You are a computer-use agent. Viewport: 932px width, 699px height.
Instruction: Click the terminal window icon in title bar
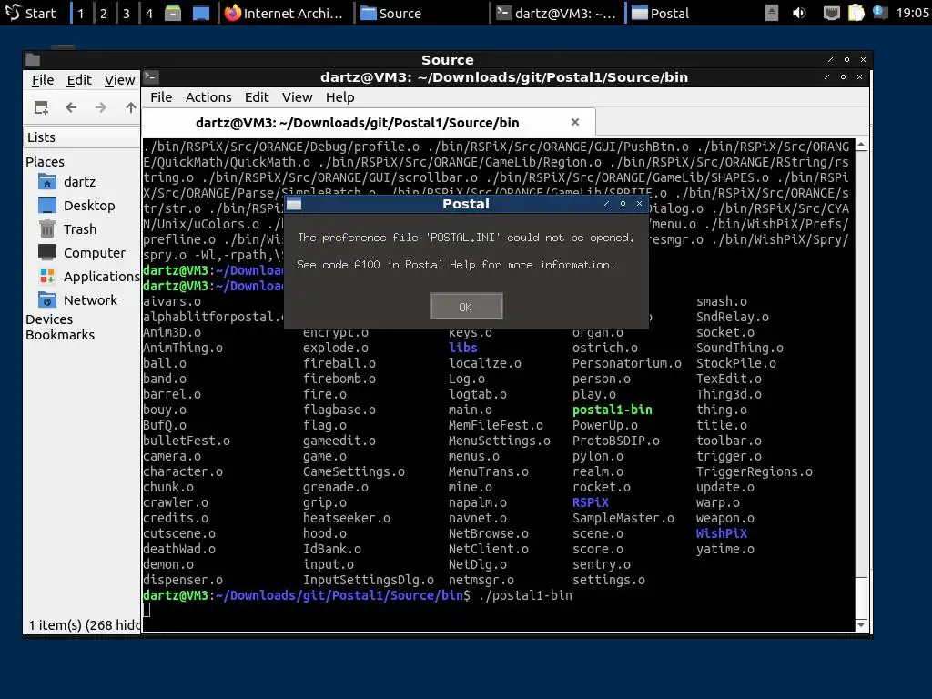click(151, 76)
